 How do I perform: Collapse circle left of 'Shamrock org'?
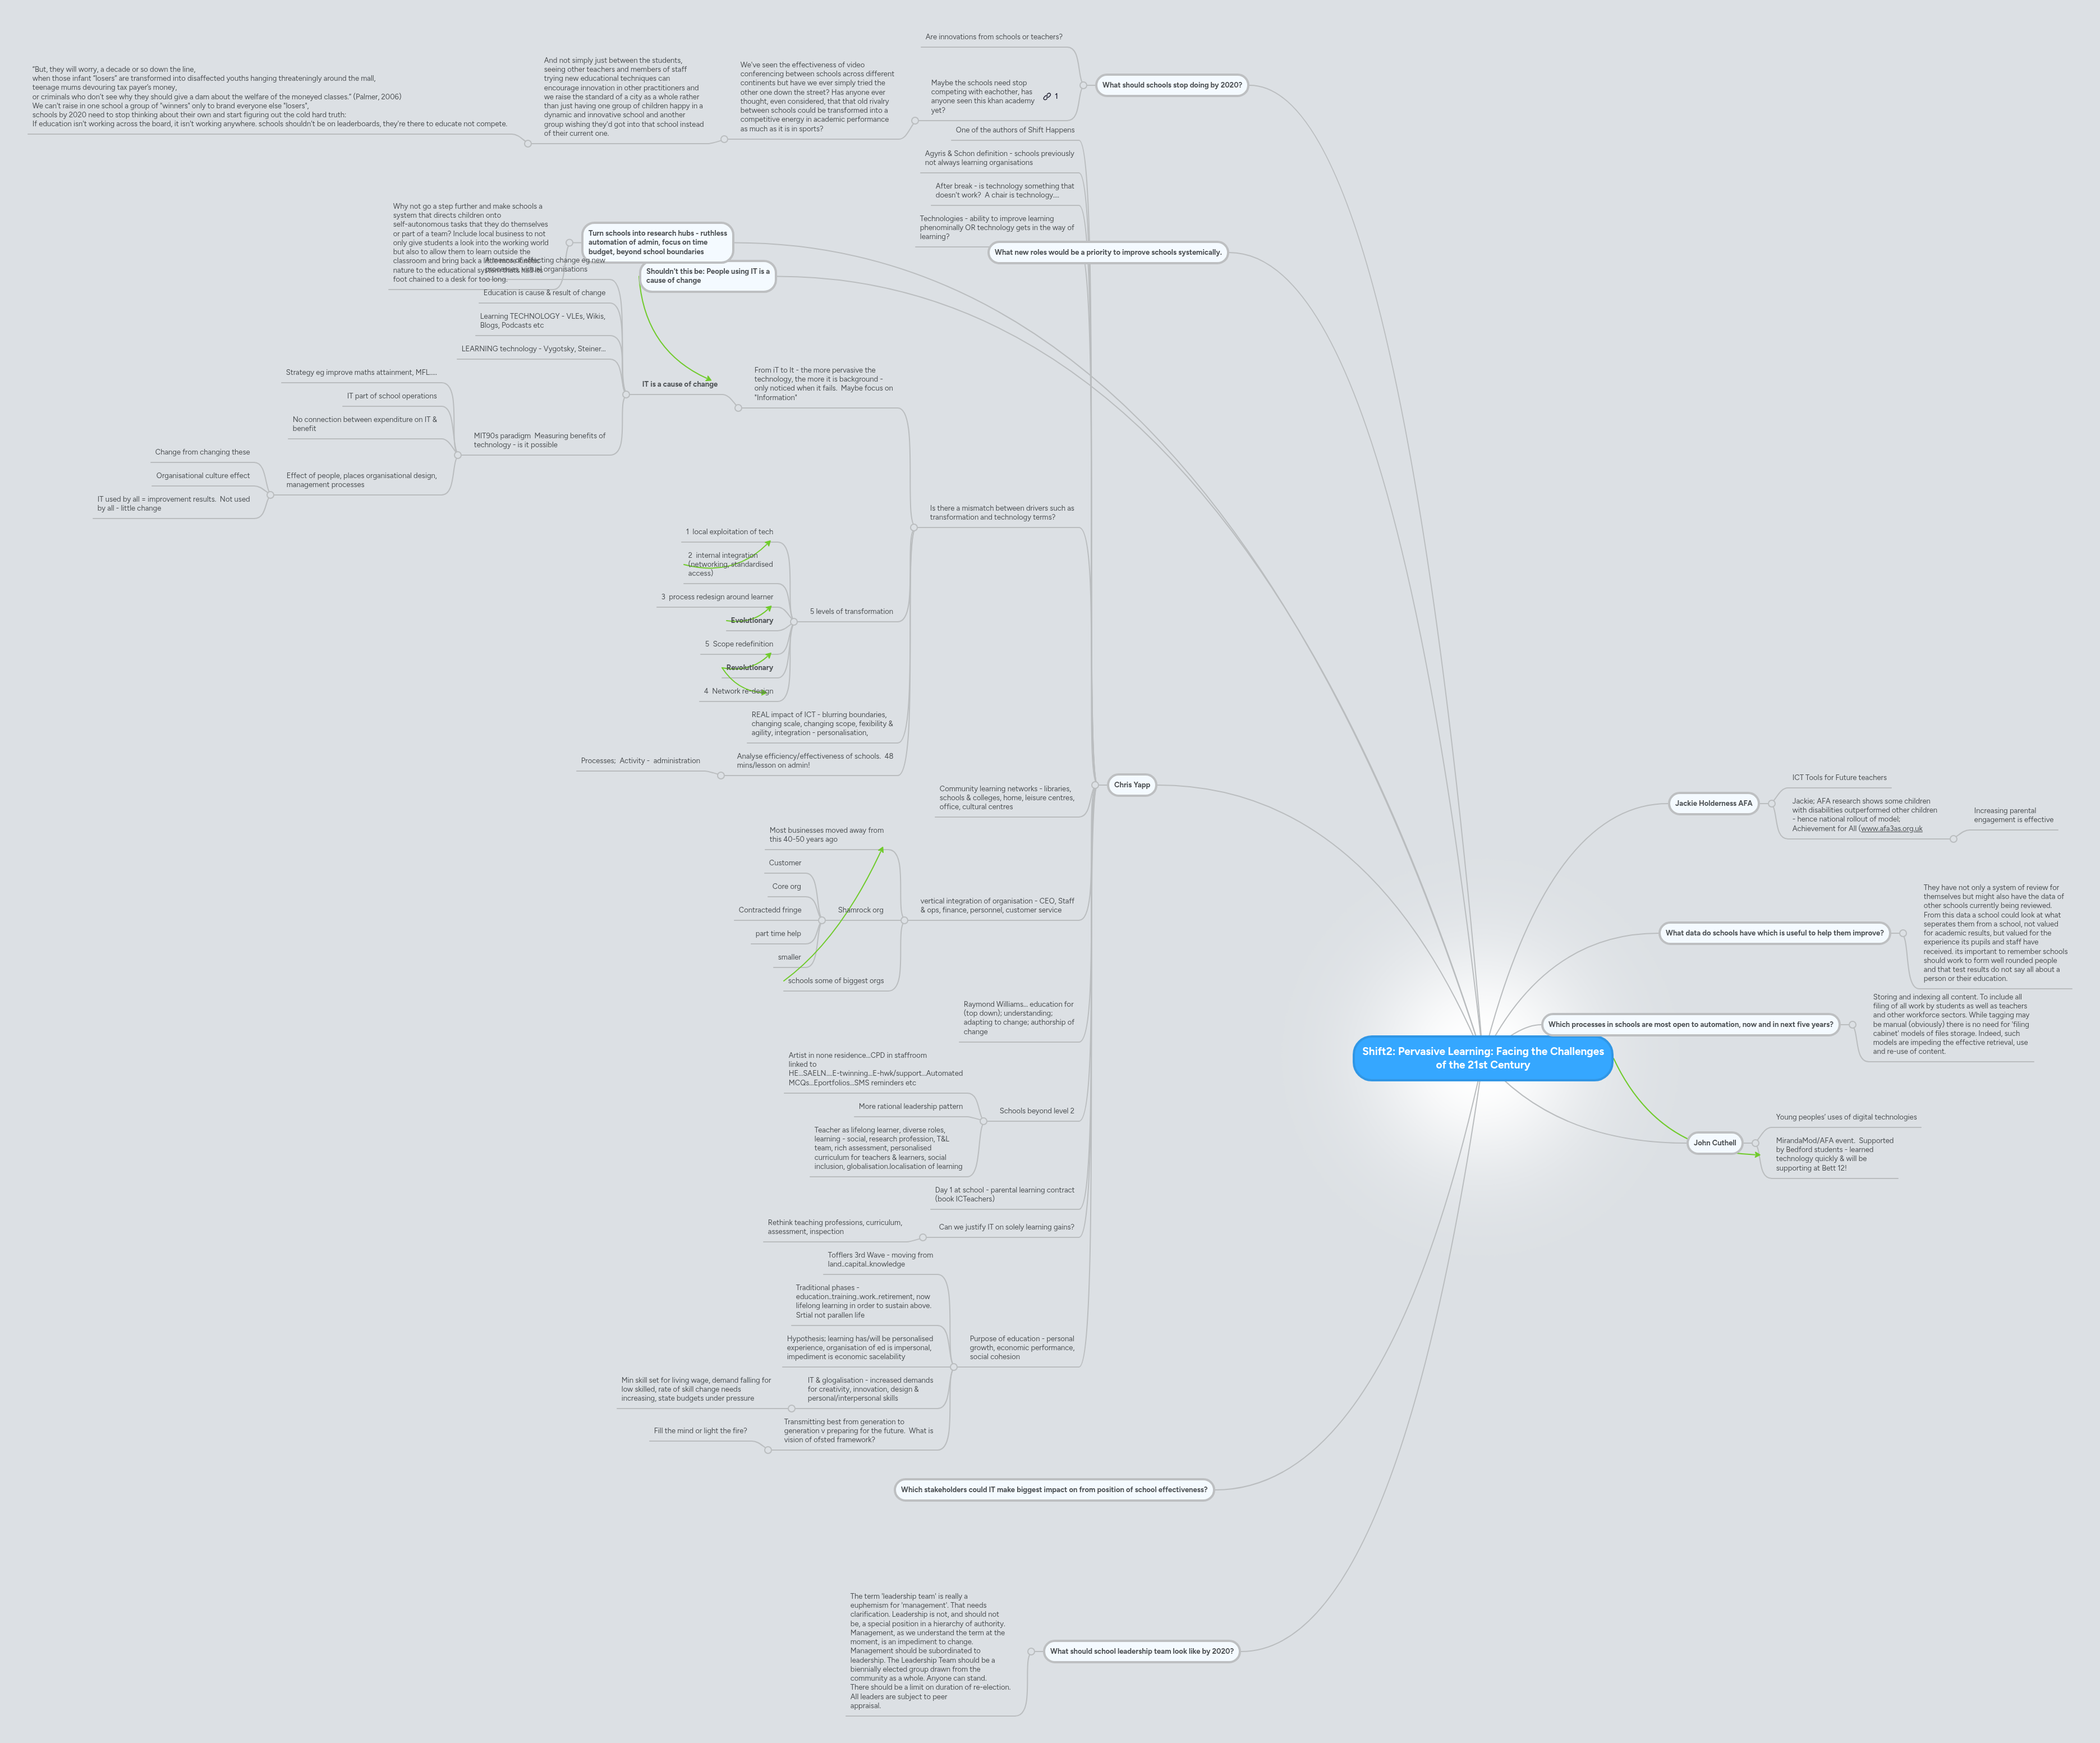click(x=822, y=921)
